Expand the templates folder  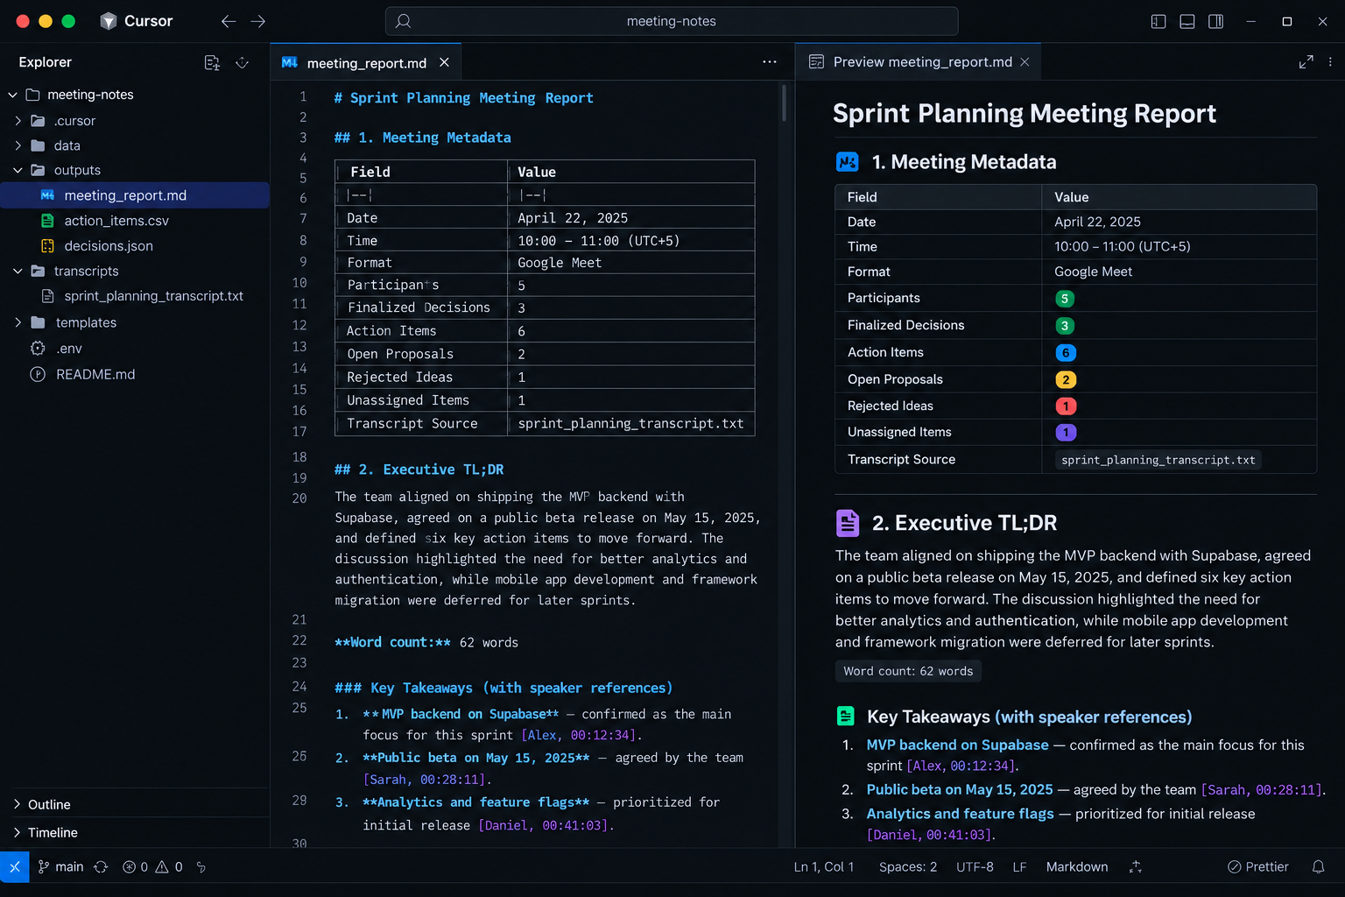click(x=18, y=322)
